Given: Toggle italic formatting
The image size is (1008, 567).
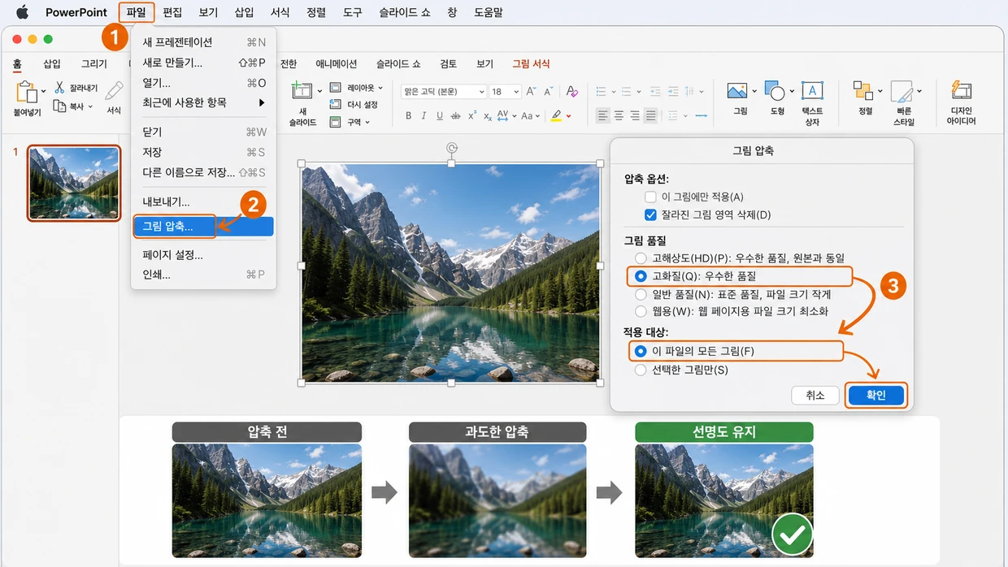Looking at the screenshot, I should click(424, 116).
